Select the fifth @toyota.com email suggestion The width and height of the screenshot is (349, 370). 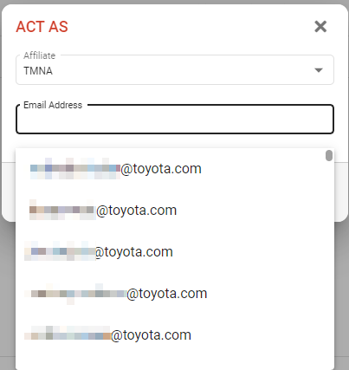click(x=171, y=335)
